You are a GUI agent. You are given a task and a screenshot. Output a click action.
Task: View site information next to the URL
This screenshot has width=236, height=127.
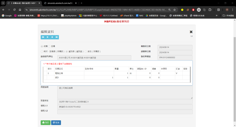(x=27, y=10)
